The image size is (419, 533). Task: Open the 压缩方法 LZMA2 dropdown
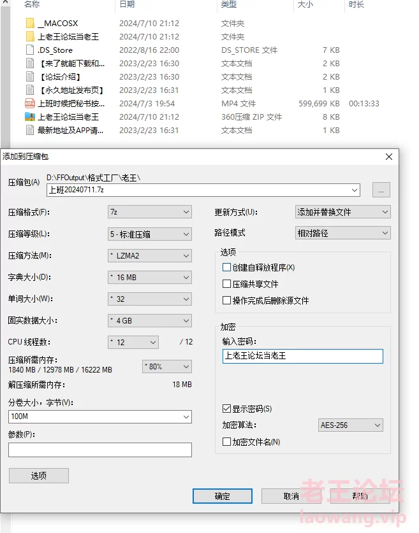[150, 255]
